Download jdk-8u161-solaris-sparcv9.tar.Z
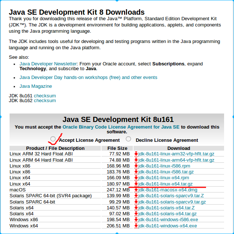This screenshot has width=234, height=234. (171, 196)
